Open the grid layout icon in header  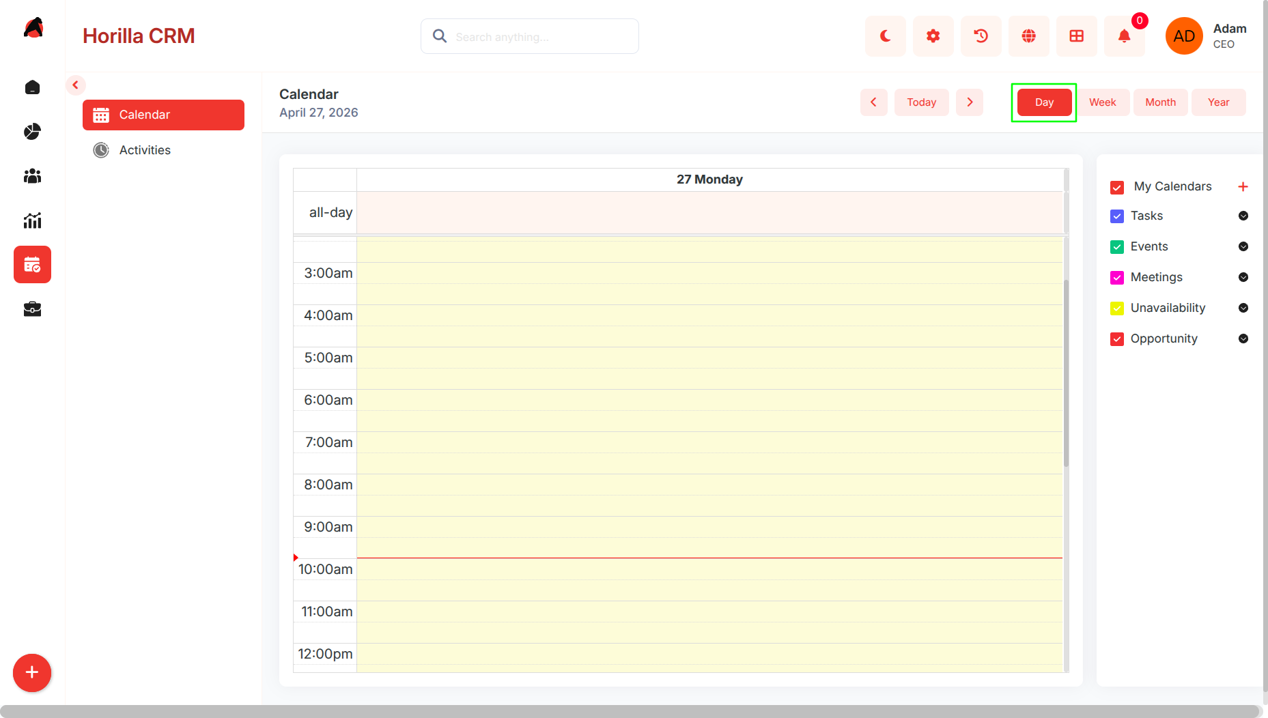coord(1077,36)
